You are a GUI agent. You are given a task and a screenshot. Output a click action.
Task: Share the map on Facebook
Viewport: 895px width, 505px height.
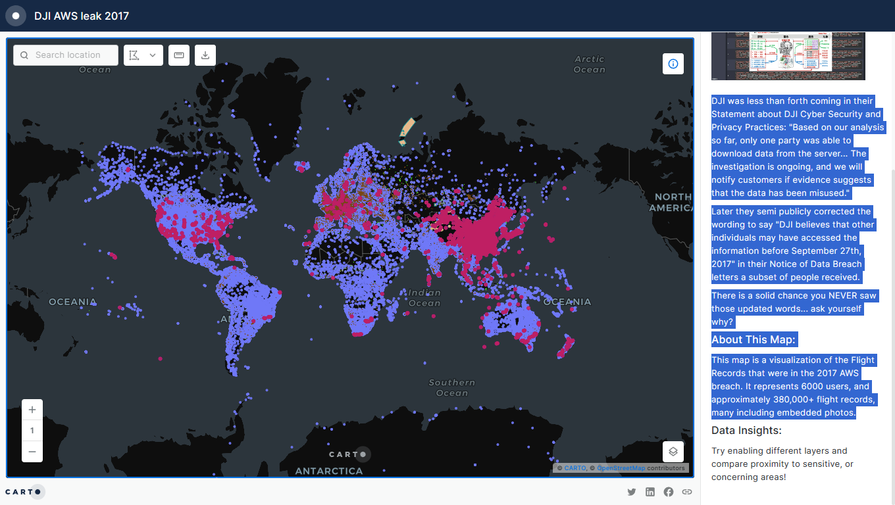click(669, 492)
